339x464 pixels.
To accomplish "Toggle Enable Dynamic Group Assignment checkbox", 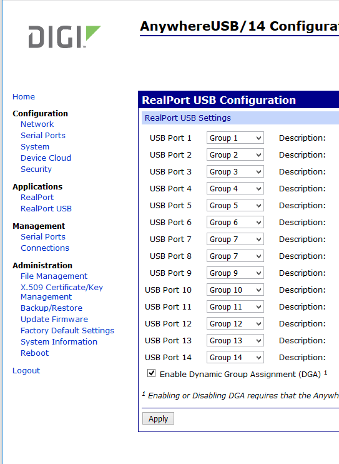I will [x=151, y=373].
